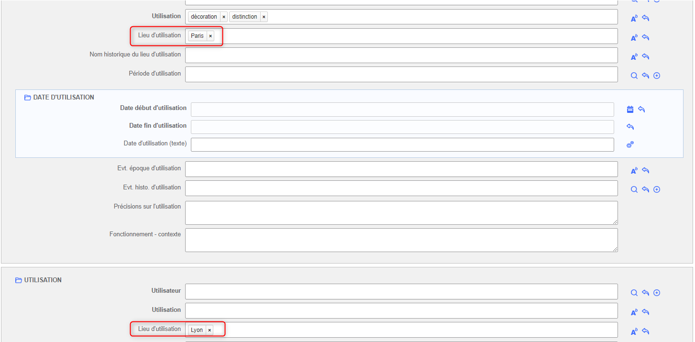Viewport: 695px width, 342px height.
Task: Reset the Nom historique du lieu field
Action: [x=645, y=56]
